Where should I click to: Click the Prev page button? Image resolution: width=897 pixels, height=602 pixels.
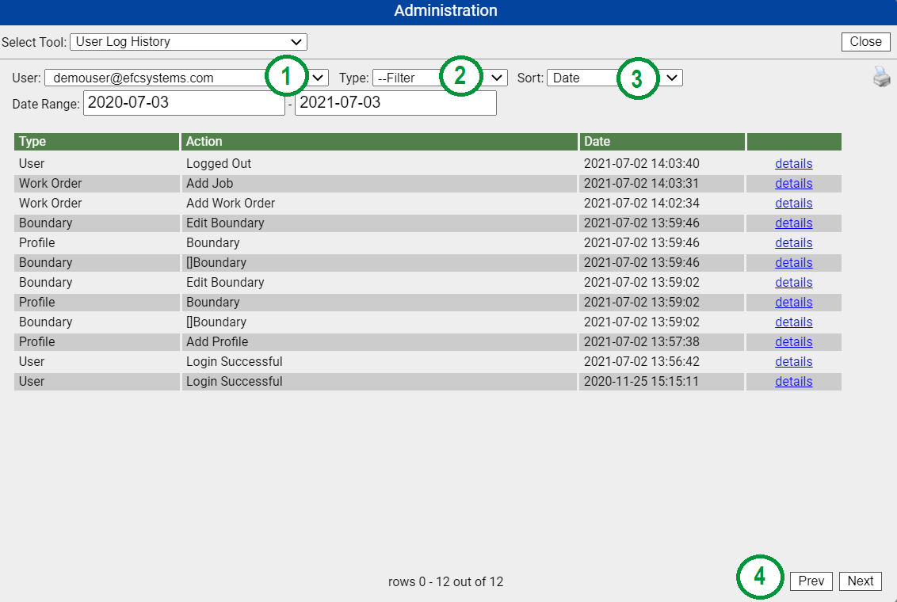(811, 581)
